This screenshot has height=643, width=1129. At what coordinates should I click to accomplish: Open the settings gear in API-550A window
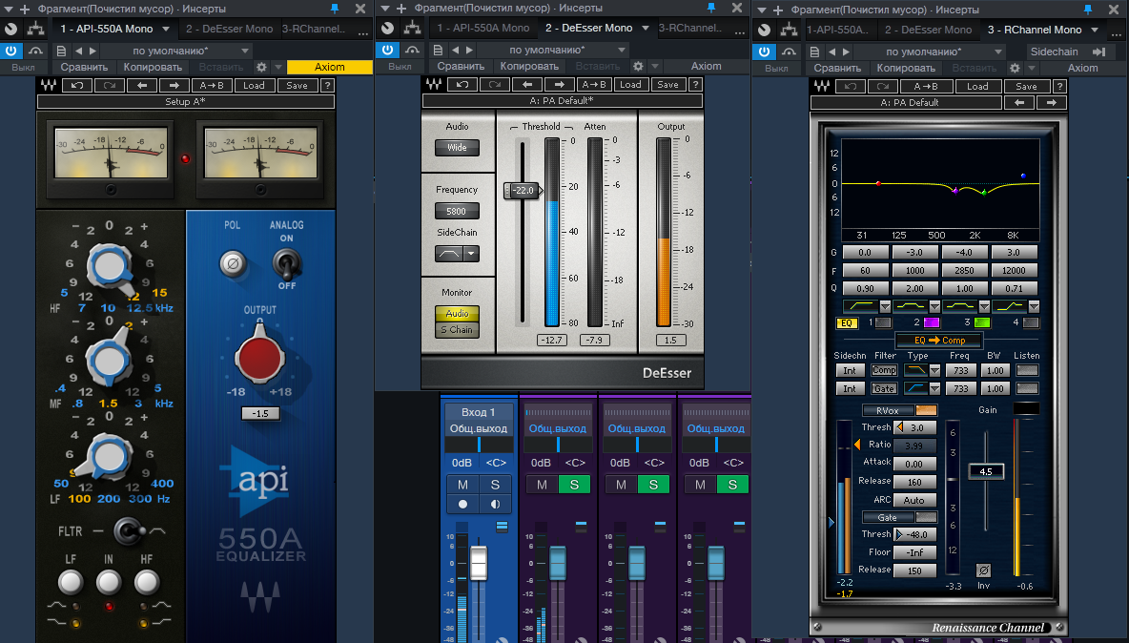pos(261,66)
